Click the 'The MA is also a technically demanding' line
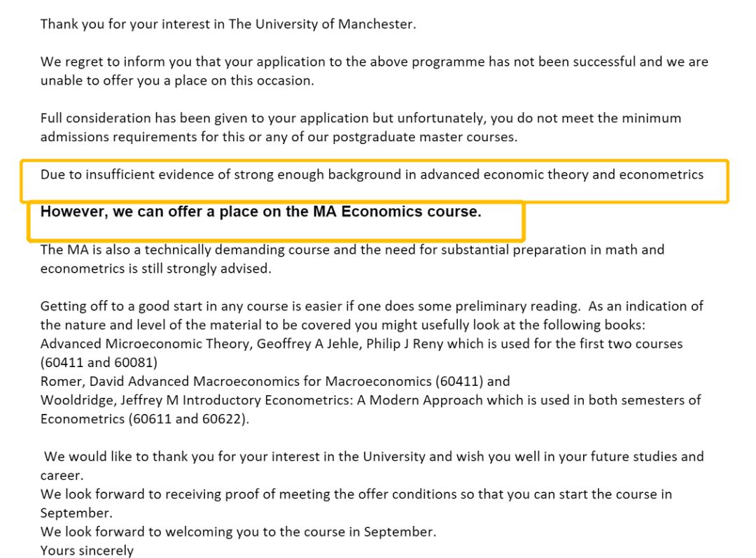The width and height of the screenshot is (756, 558). coord(352,250)
